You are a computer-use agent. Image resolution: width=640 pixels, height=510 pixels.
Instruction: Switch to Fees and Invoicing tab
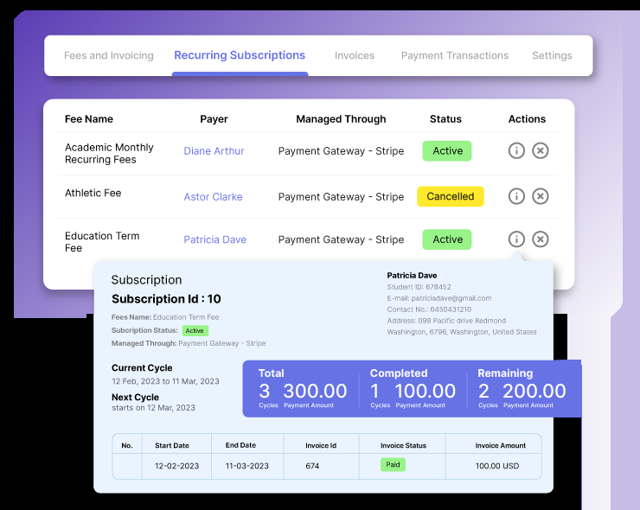coord(109,55)
